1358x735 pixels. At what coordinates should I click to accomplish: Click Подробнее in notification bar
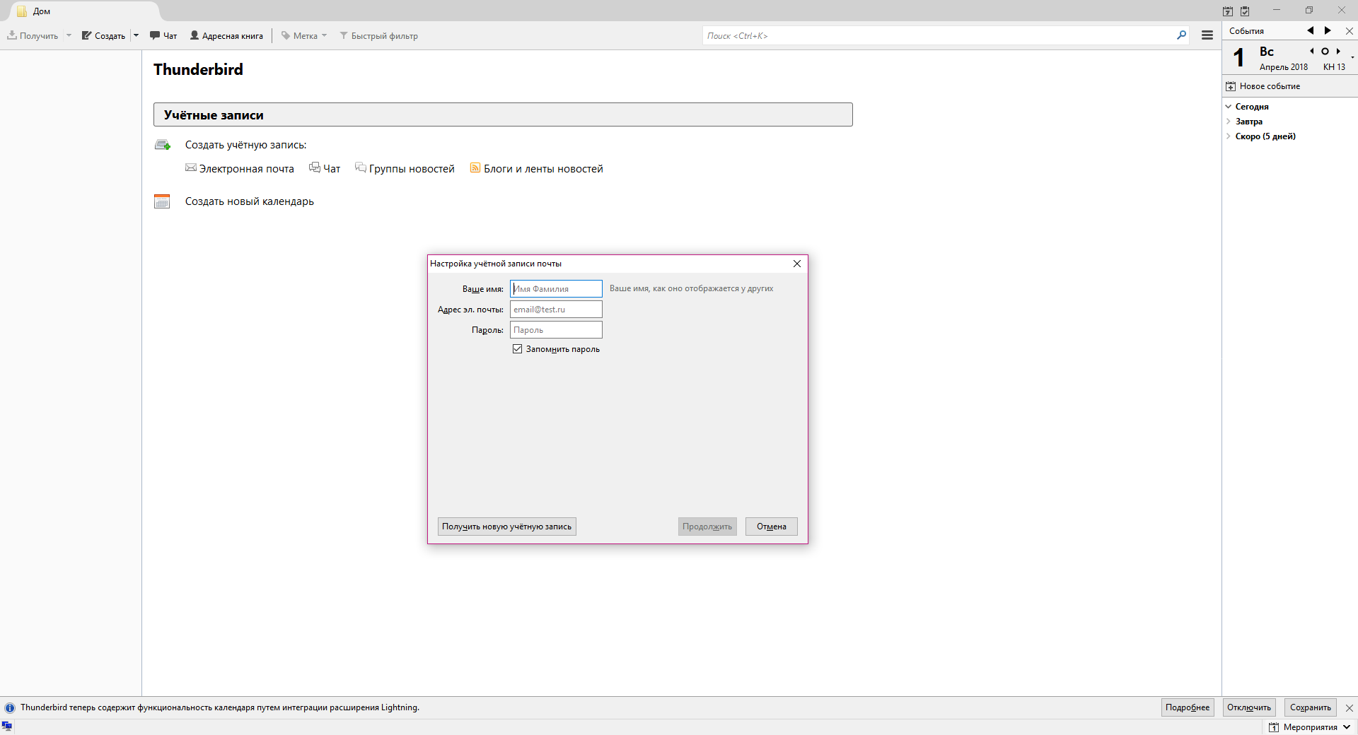(1188, 707)
